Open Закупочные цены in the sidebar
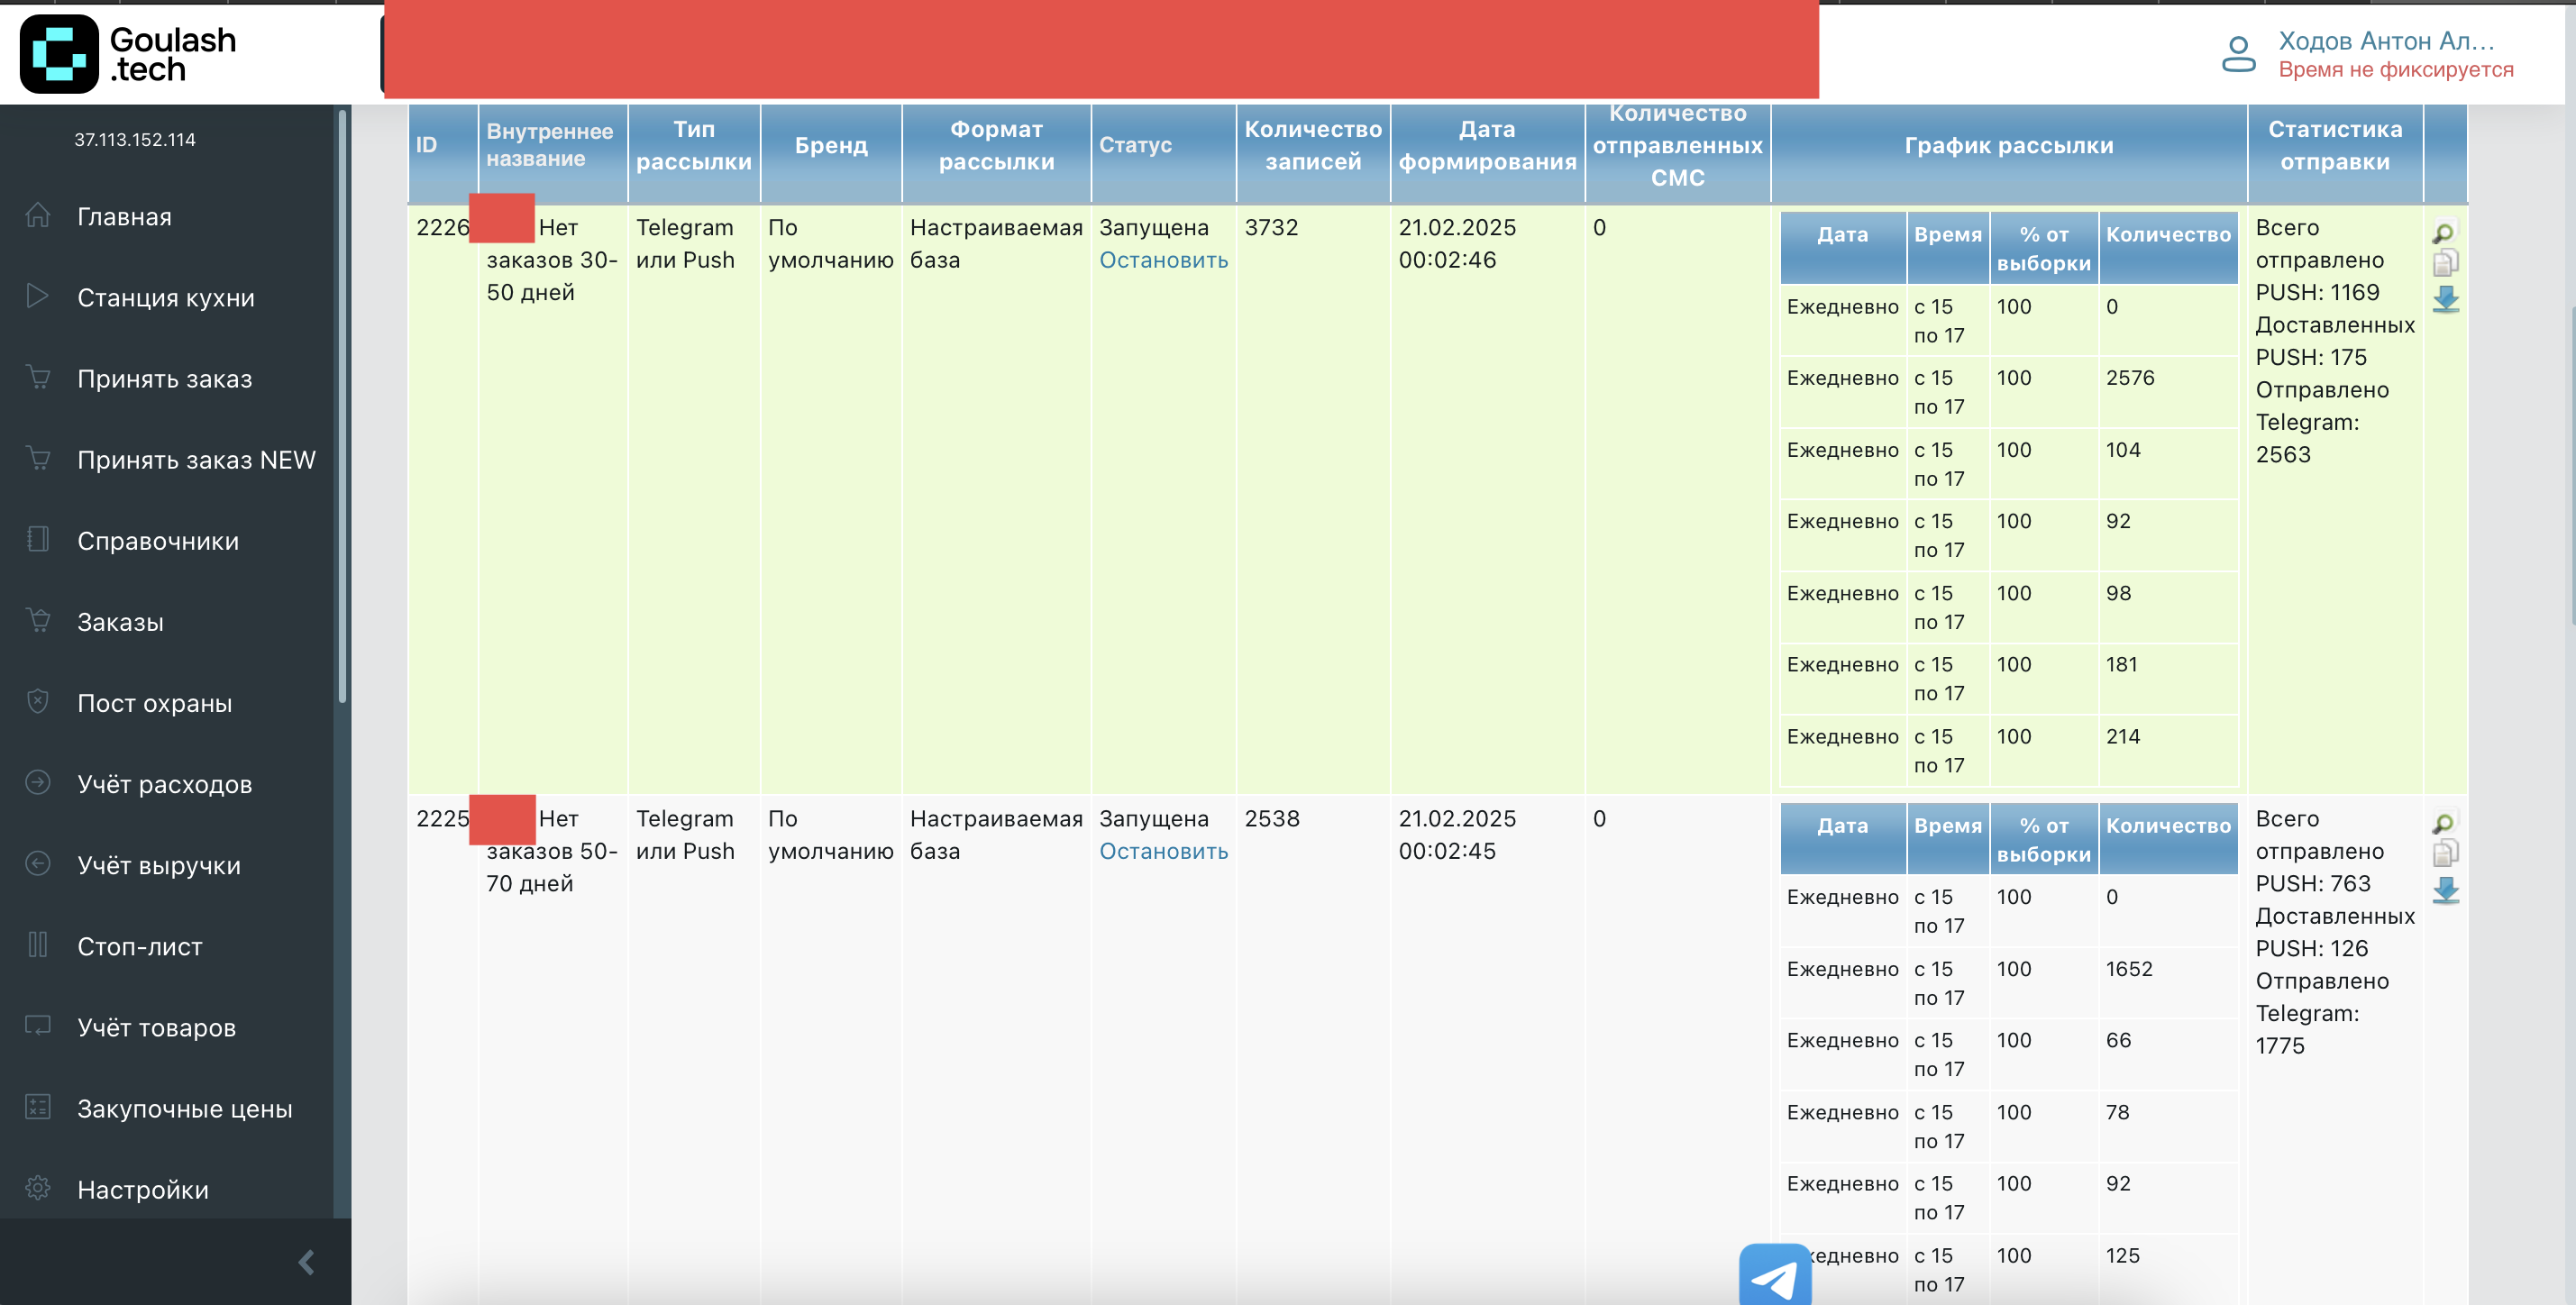This screenshot has width=2576, height=1305. 184,1108
